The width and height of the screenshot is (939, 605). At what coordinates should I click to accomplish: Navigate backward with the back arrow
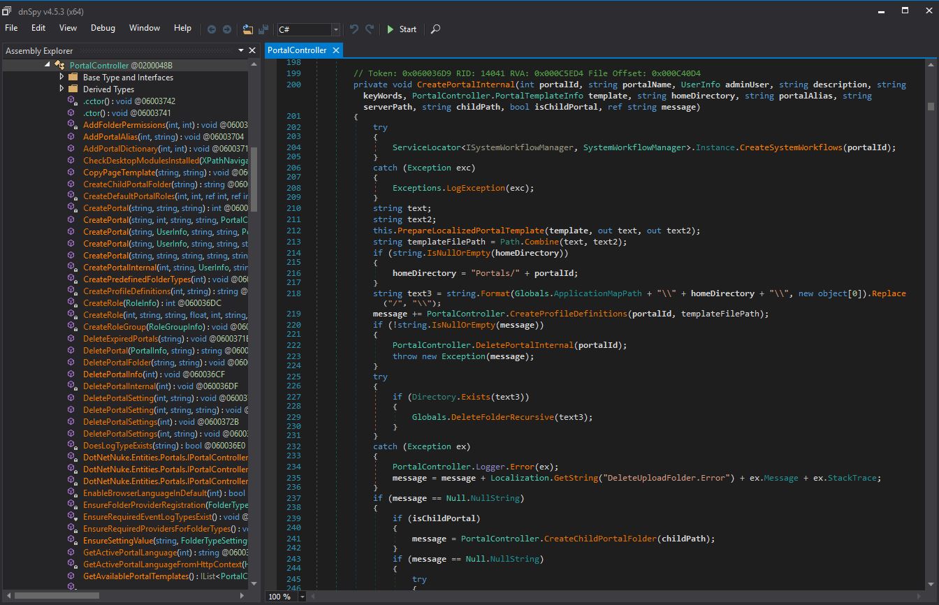[x=212, y=29]
